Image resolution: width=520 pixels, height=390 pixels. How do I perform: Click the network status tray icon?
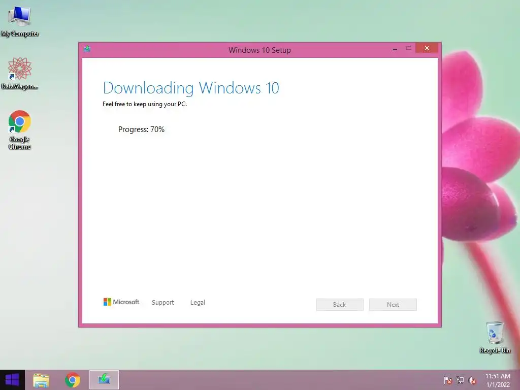click(x=460, y=380)
